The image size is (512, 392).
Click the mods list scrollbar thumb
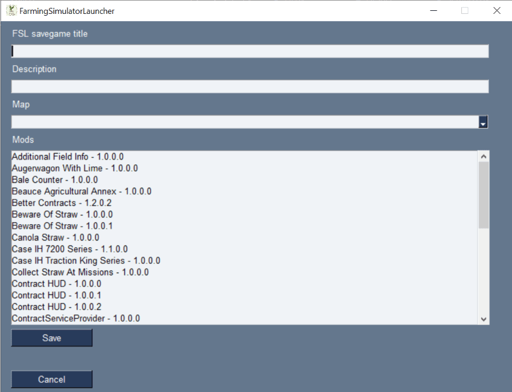484,195
